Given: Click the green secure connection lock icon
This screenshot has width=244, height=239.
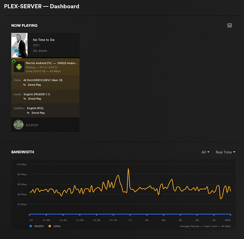Looking at the screenshot, I should tap(14, 61).
